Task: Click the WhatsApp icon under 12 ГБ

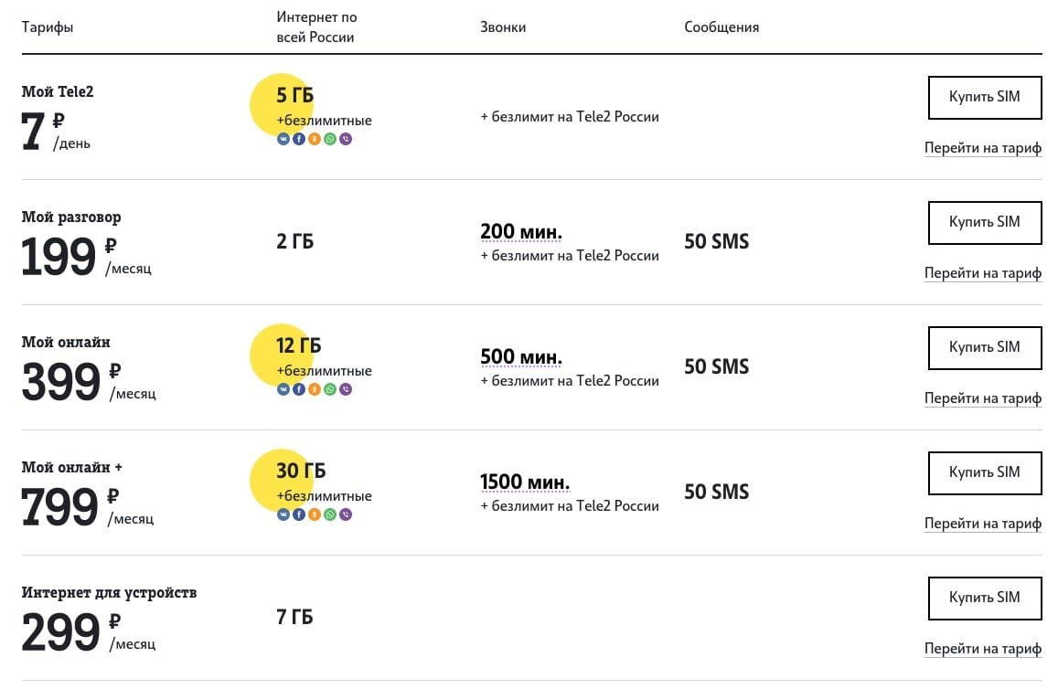Action: tap(330, 389)
